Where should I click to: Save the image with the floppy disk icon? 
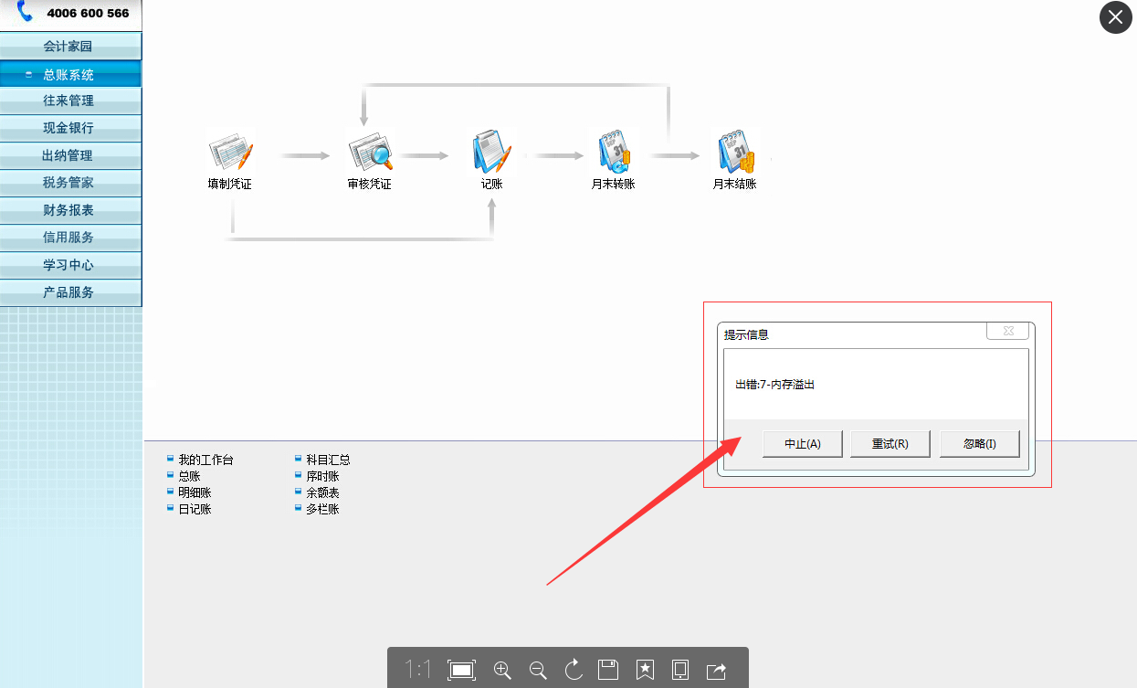[608, 670]
